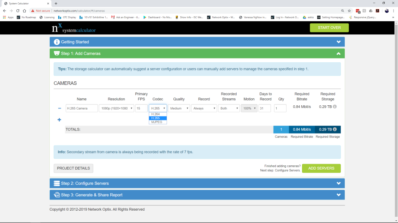Viewport: 398px width, 223px height.
Task: Click the browser reload icon
Action: (18, 11)
